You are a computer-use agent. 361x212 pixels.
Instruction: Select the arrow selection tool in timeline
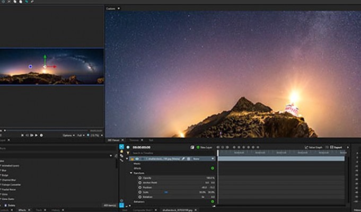121,147
